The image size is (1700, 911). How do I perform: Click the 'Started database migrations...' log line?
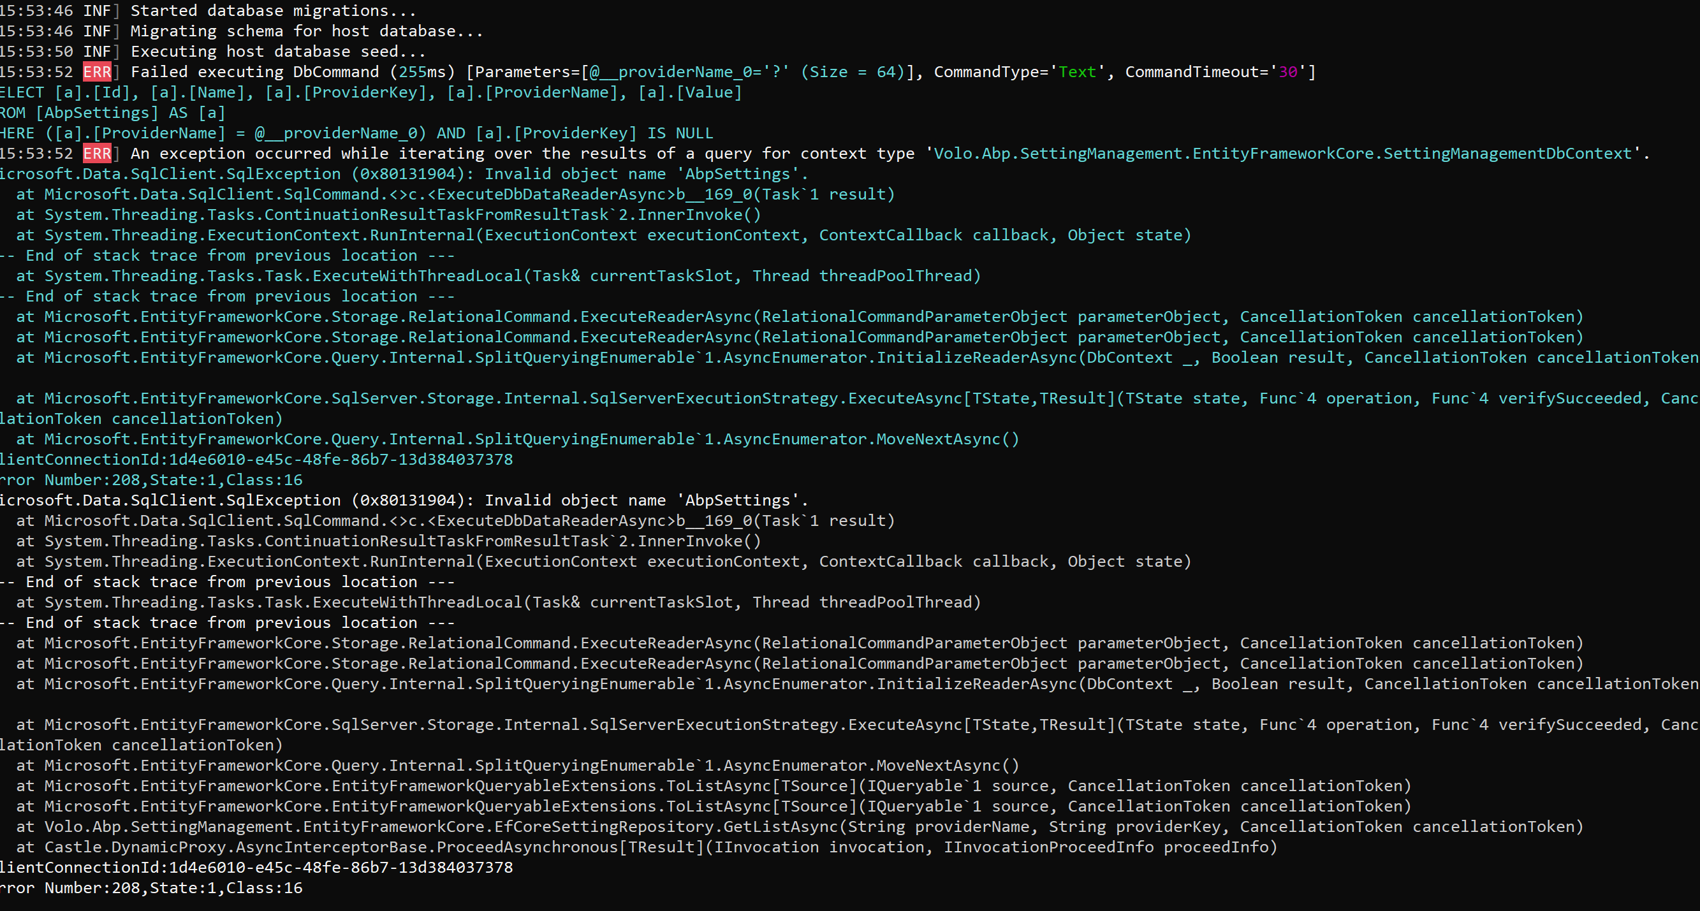click(273, 11)
